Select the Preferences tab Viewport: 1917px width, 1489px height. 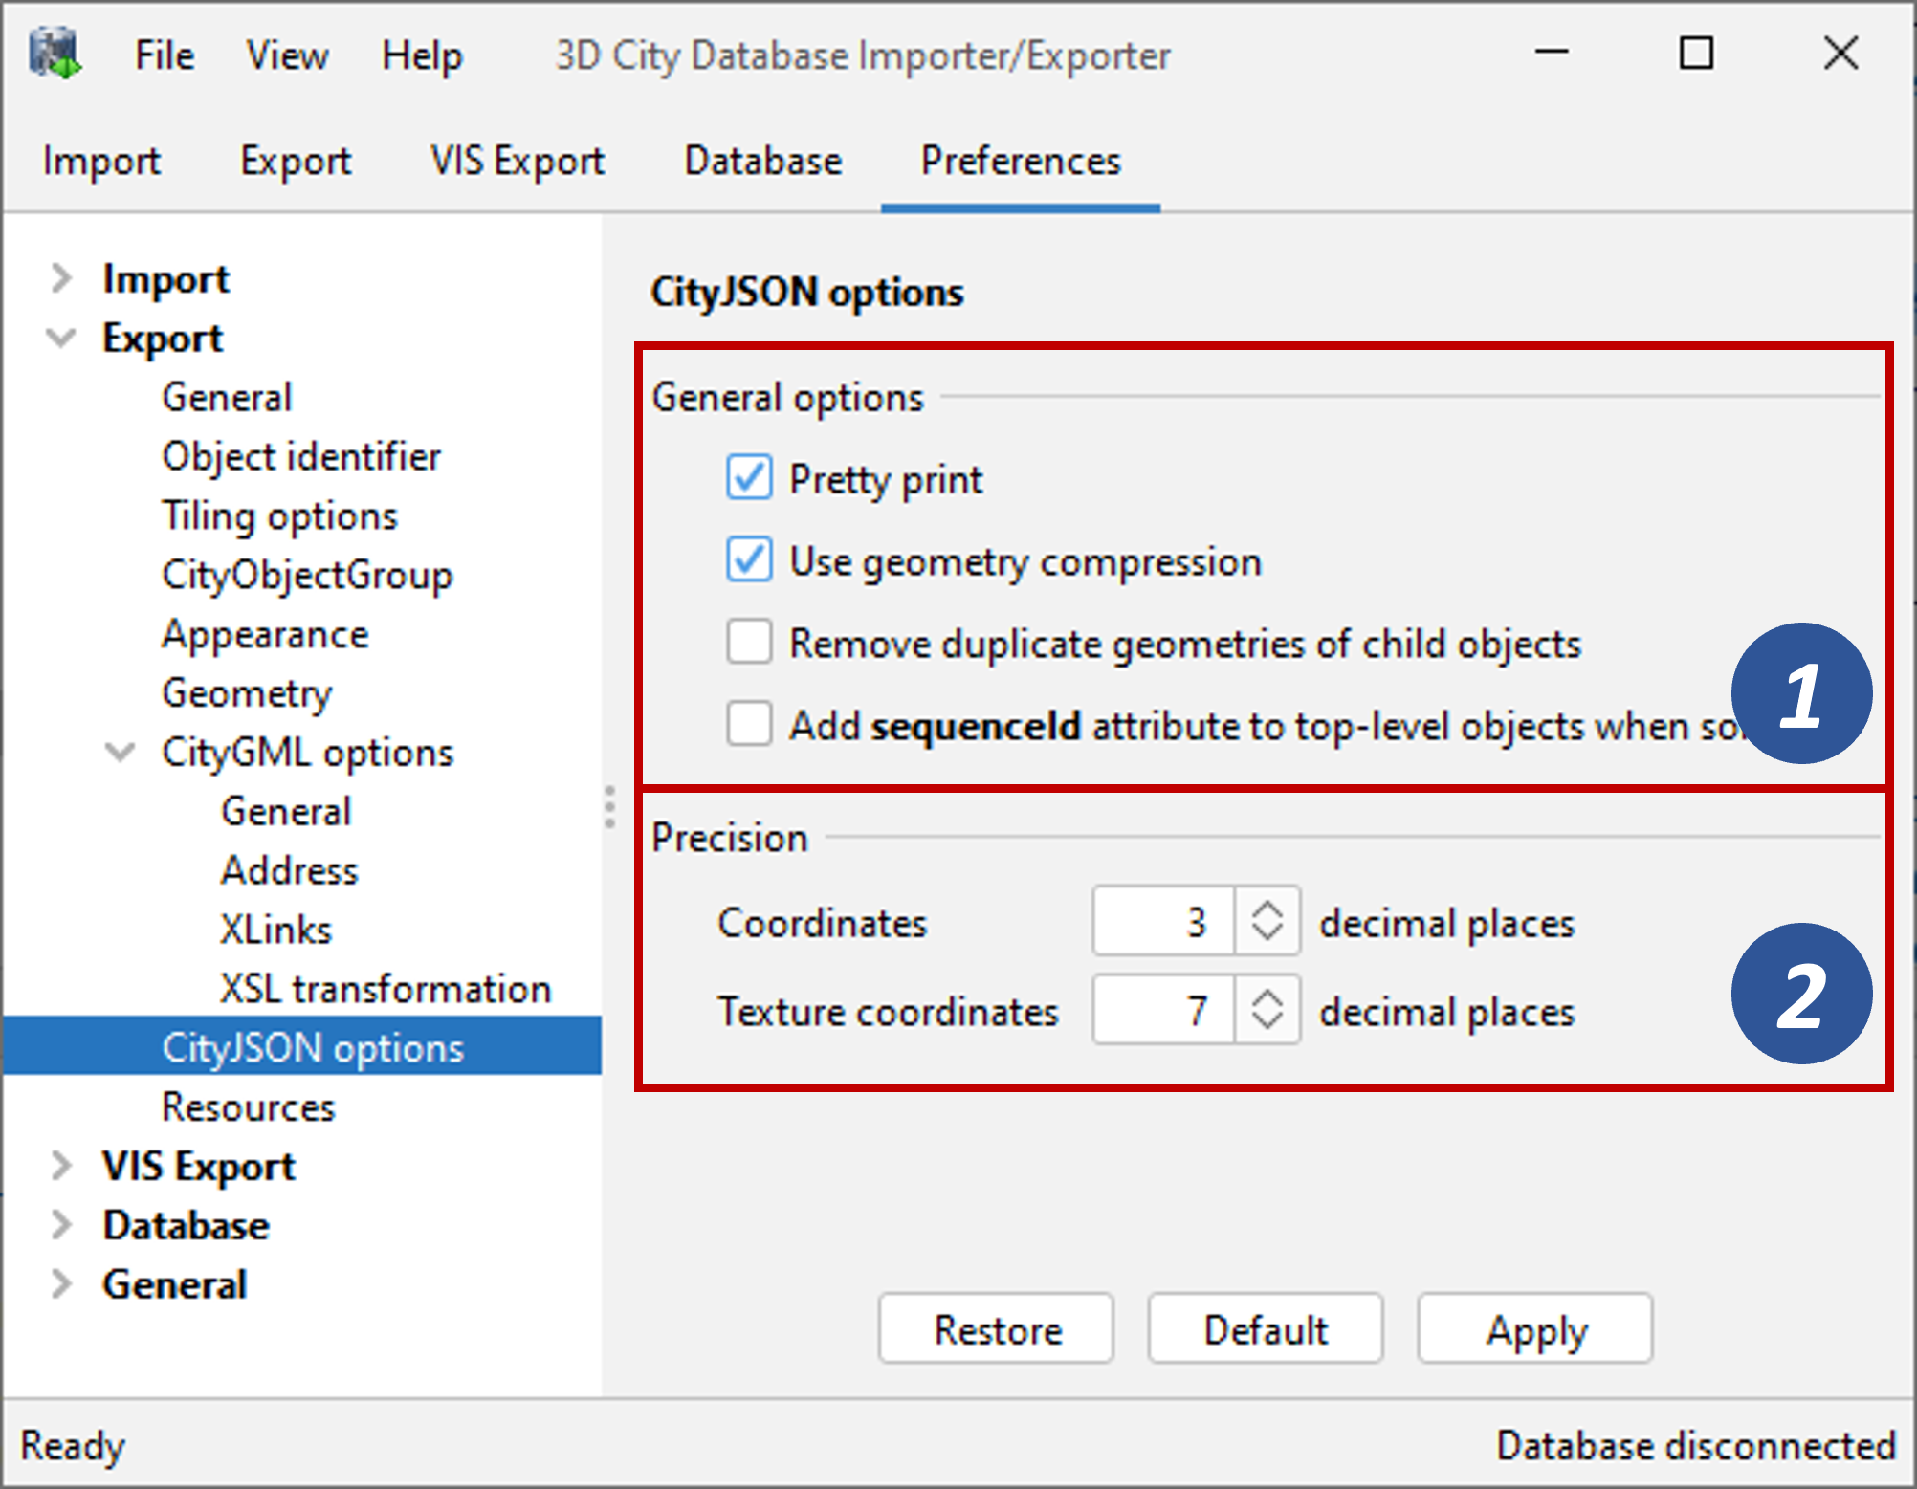(x=1021, y=161)
